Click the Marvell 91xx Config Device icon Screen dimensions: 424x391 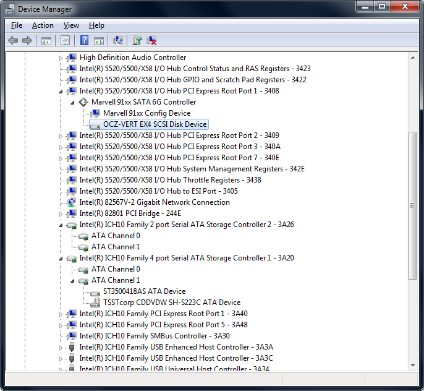point(95,113)
